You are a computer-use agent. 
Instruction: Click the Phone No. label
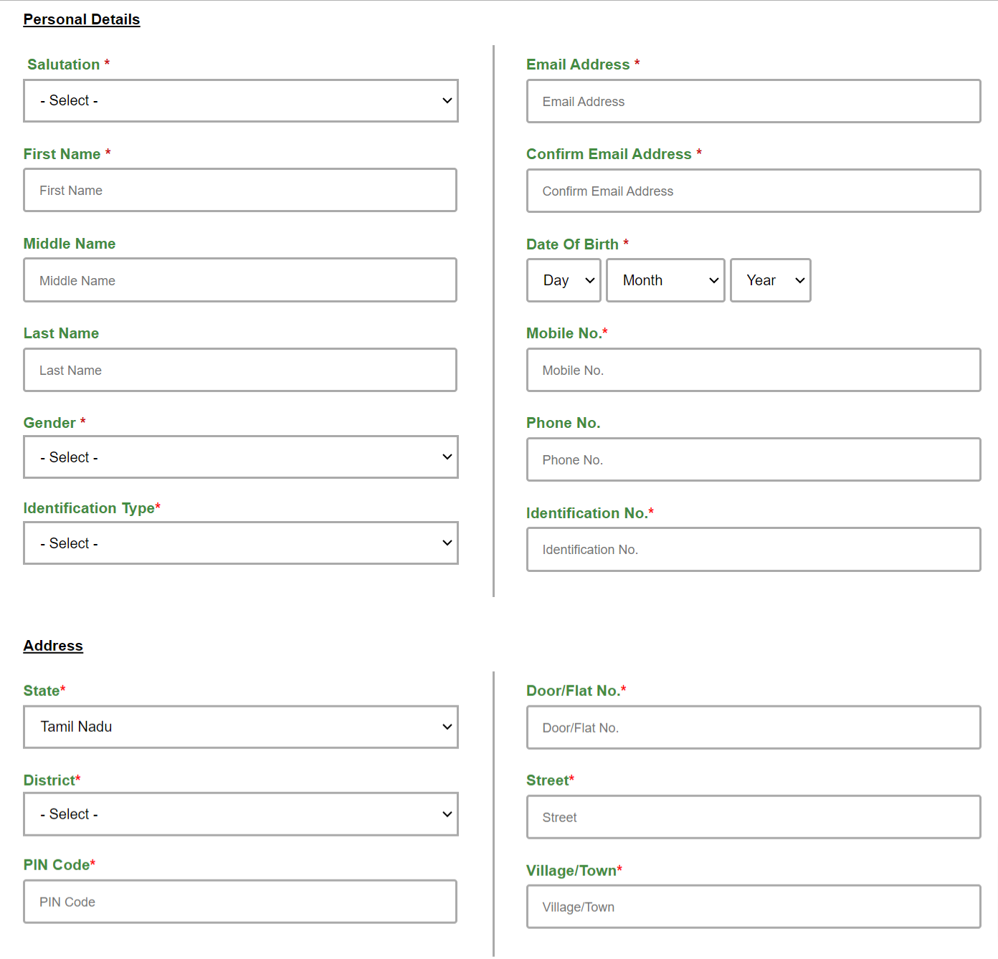[x=564, y=423]
